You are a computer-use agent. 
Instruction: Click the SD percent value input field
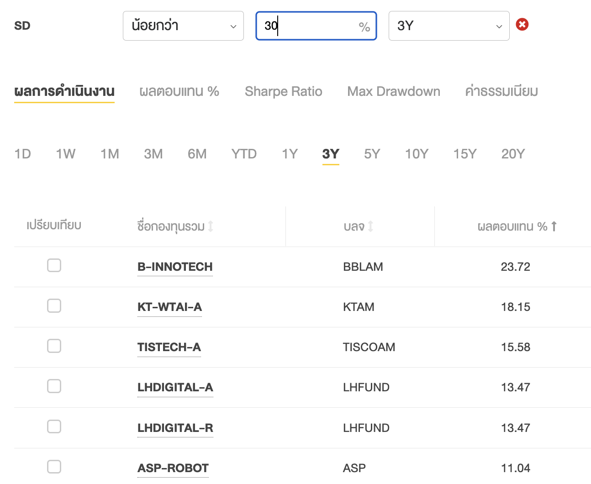tap(316, 26)
